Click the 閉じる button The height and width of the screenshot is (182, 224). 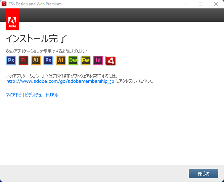tap(204, 174)
